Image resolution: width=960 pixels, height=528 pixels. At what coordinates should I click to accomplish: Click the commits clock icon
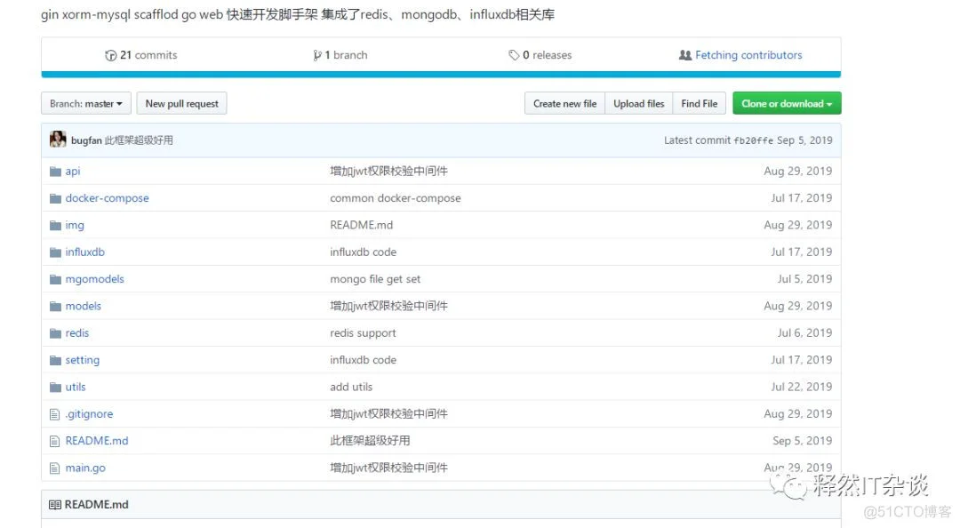click(x=111, y=55)
